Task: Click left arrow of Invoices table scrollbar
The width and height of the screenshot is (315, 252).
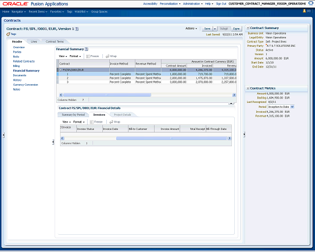Action: point(63,138)
